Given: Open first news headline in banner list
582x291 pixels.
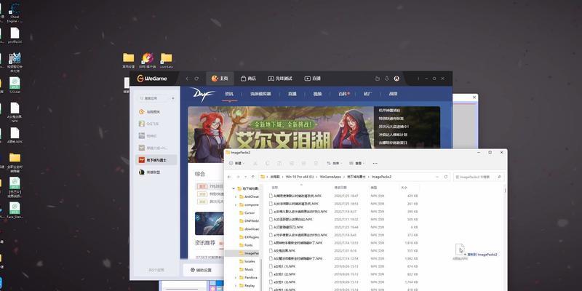Looking at the screenshot, I should (x=389, y=111).
